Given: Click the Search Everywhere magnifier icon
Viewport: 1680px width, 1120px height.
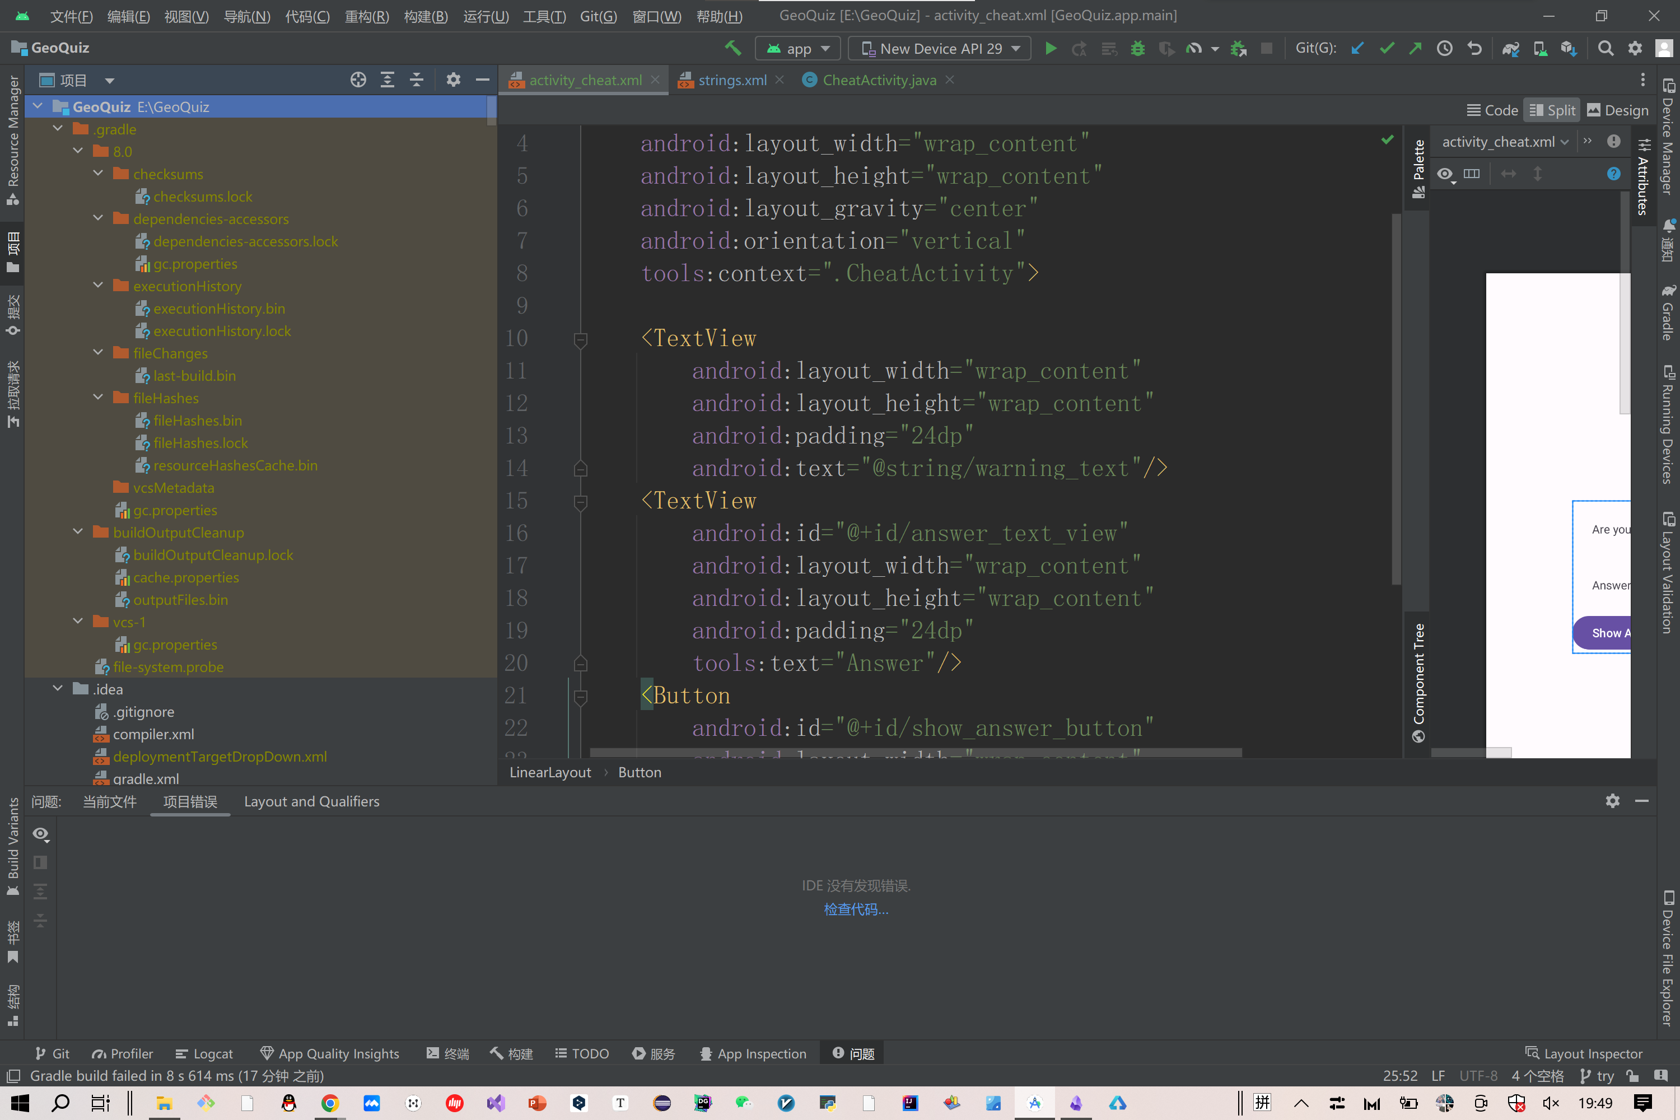Looking at the screenshot, I should (x=1605, y=49).
